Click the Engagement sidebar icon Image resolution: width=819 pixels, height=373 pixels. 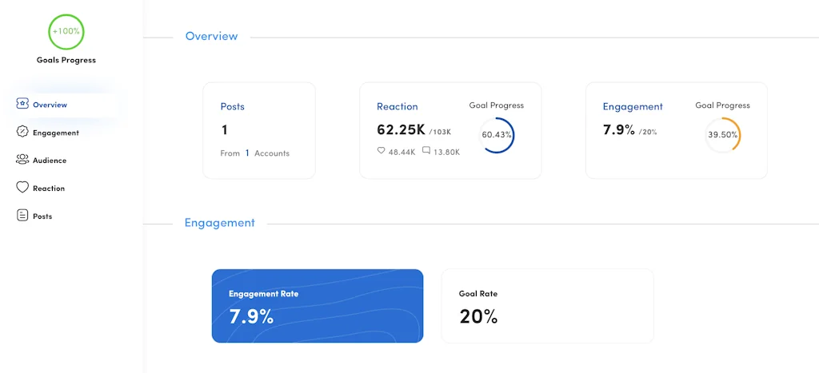(22, 132)
